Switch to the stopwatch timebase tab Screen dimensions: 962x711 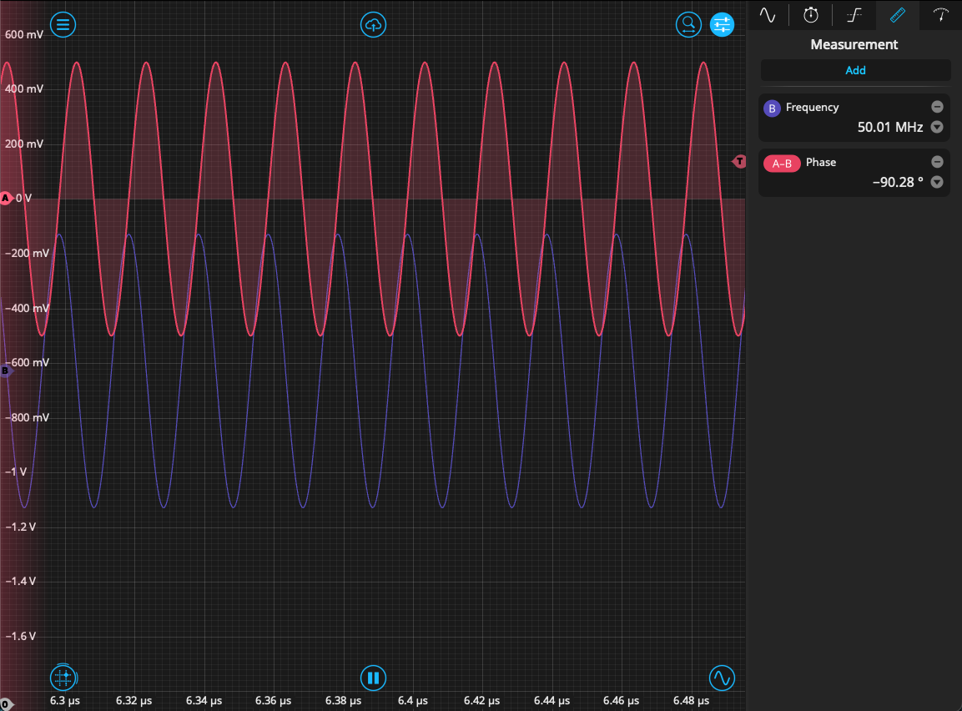point(811,15)
